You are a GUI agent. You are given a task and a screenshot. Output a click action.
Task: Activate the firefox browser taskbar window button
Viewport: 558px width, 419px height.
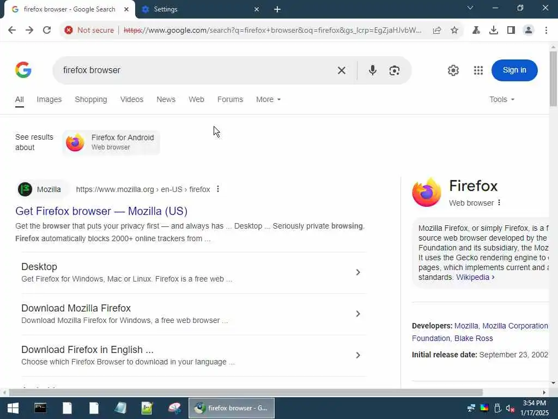point(231,408)
